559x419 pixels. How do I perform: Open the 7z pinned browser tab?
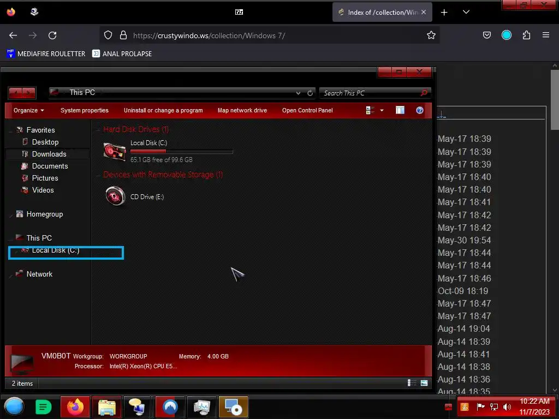tap(239, 12)
